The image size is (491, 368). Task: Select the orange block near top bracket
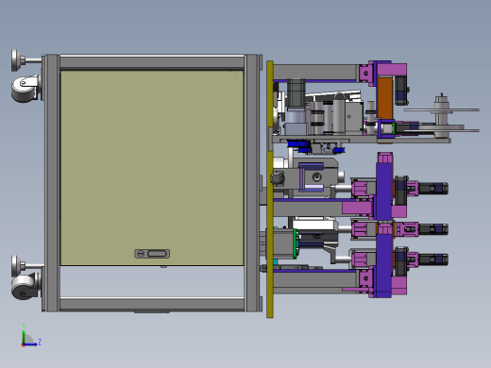[385, 98]
